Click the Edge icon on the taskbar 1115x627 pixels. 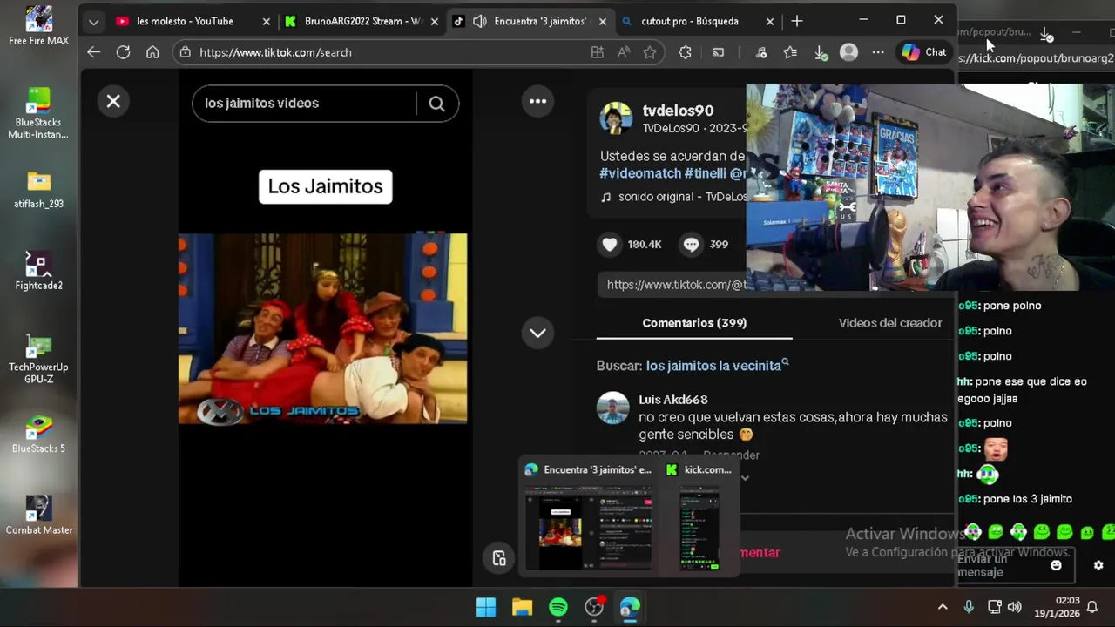(x=630, y=607)
